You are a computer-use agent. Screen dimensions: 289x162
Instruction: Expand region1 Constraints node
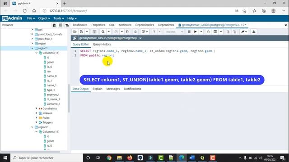pyautogui.click(x=37, y=108)
